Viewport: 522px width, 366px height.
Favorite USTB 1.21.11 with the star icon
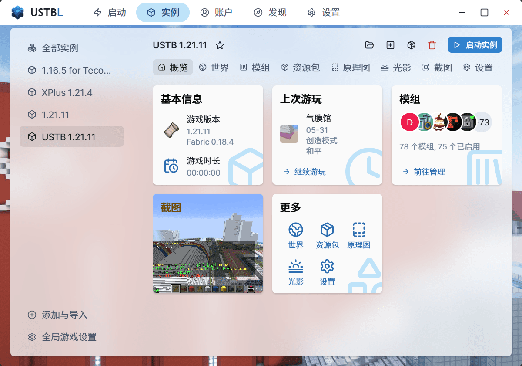(x=220, y=45)
